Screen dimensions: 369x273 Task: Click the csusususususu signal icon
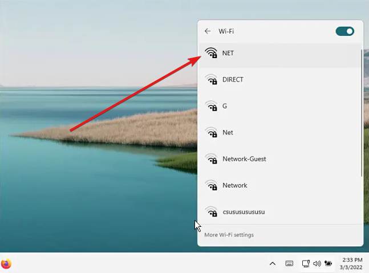coord(211,211)
